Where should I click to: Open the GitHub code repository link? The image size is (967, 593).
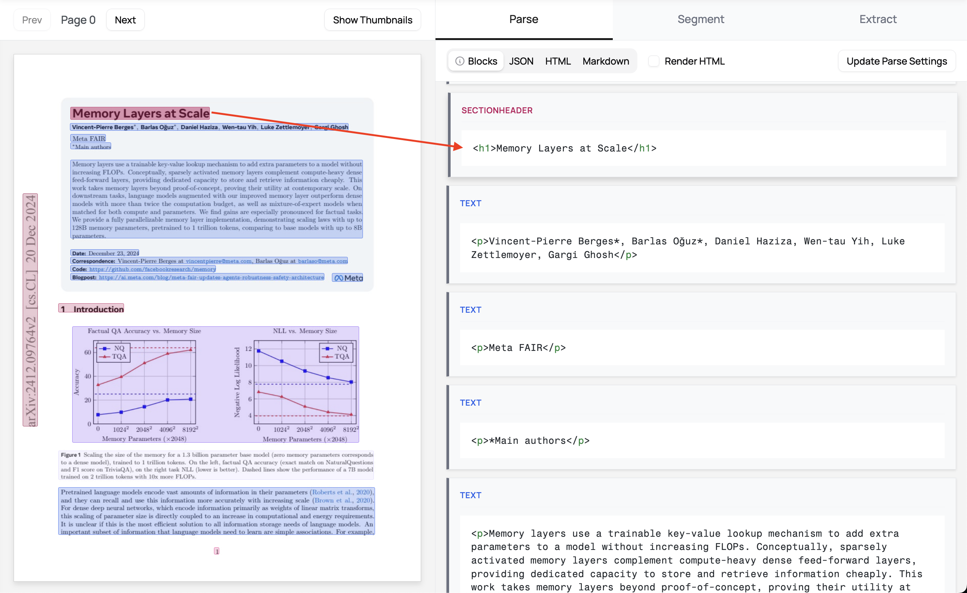(x=152, y=269)
